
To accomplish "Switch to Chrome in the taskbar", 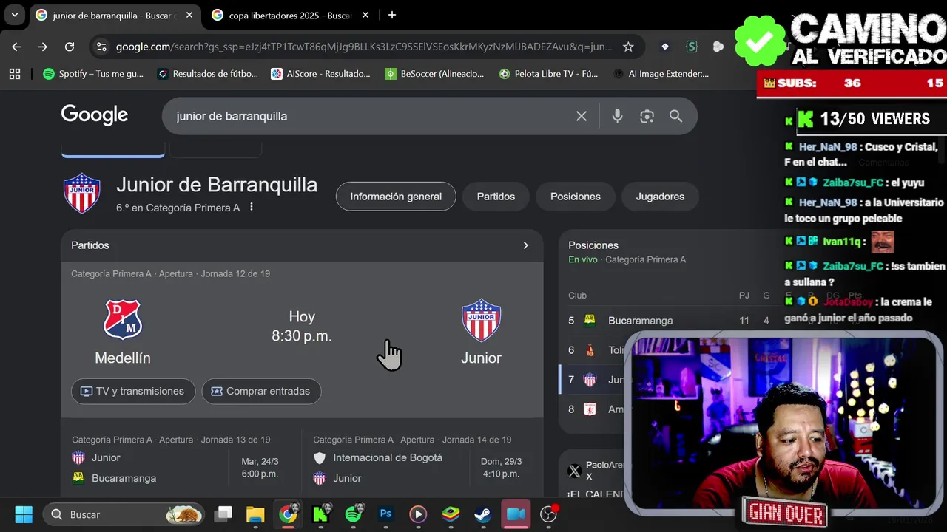I will 288,514.
